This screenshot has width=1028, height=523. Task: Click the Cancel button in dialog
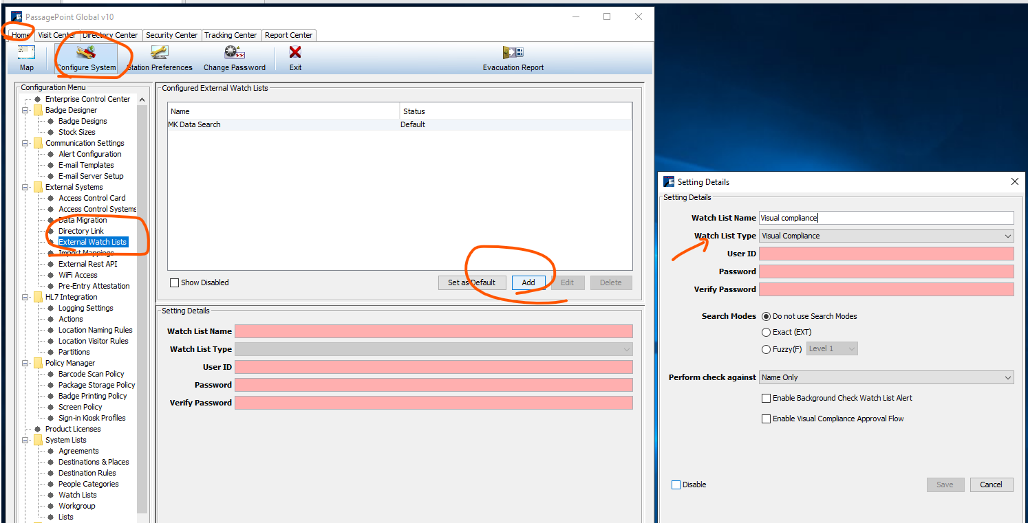pyautogui.click(x=992, y=485)
